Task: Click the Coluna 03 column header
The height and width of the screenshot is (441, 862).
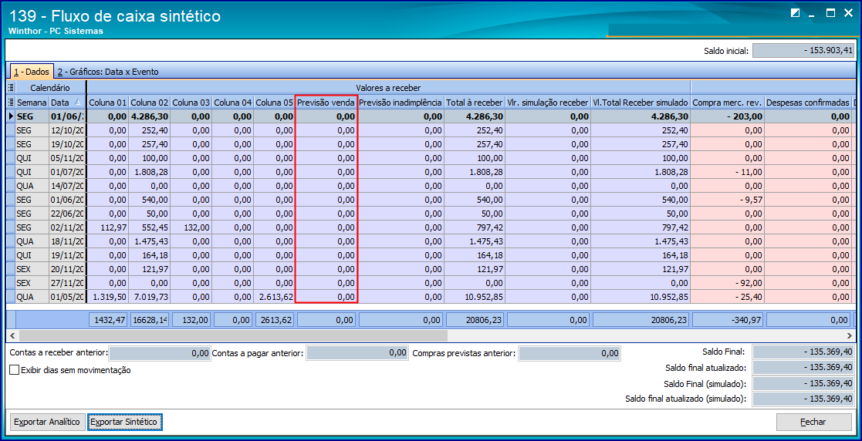Action: 191,102
